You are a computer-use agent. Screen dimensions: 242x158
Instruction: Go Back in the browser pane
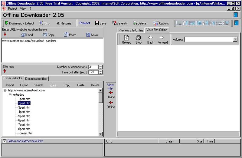[150, 40]
